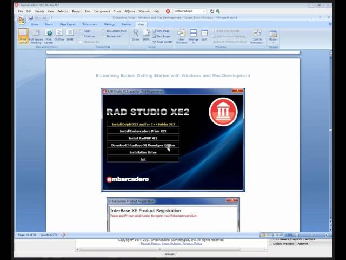Choose Two Pages zoom option
Viewport: 346px width, 260px height.
pos(161,36)
